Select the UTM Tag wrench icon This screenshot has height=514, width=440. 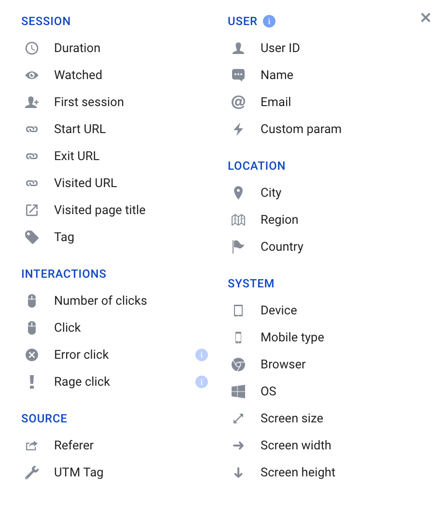click(x=31, y=472)
